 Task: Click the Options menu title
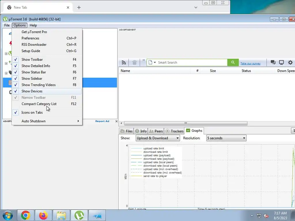coord(20,25)
